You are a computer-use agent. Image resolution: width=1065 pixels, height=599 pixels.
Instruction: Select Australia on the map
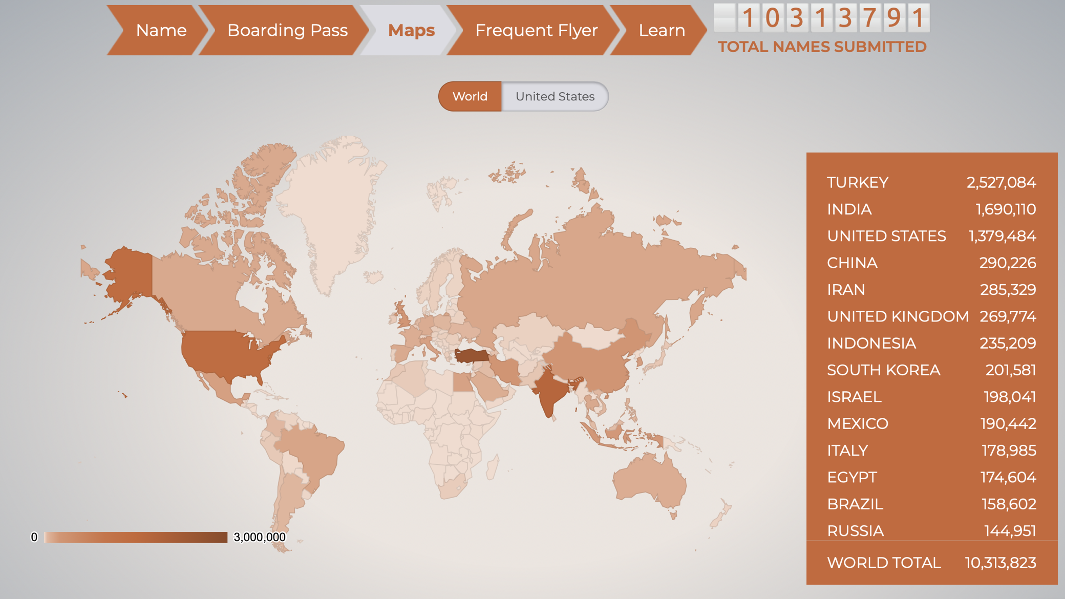650,479
